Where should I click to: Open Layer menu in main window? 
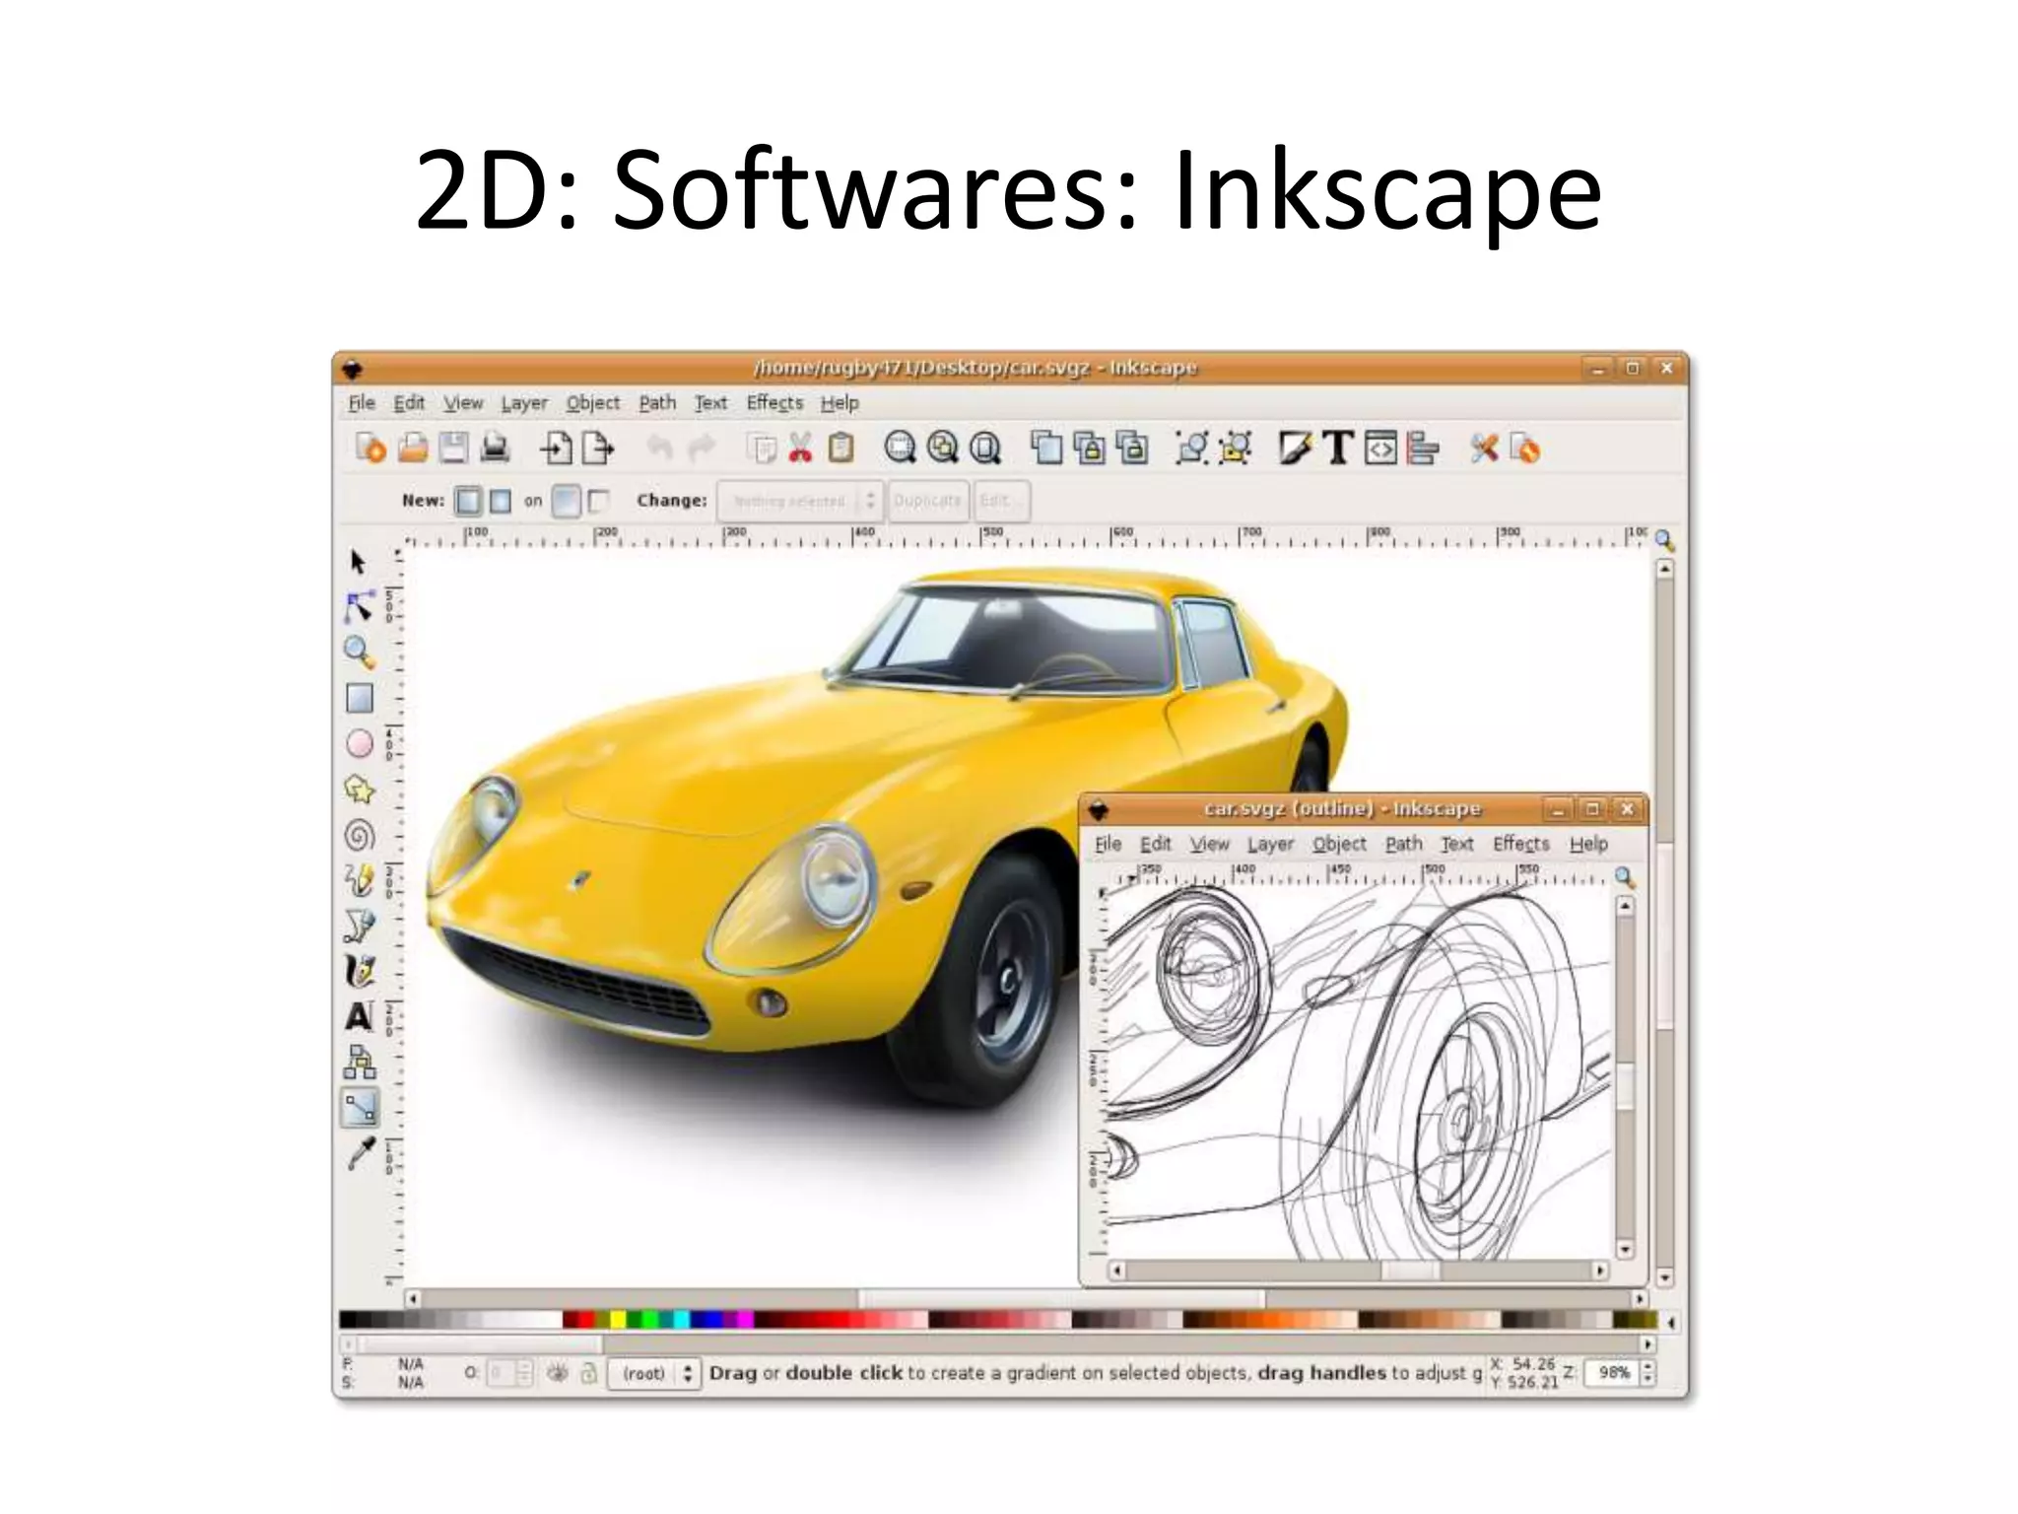click(x=524, y=402)
